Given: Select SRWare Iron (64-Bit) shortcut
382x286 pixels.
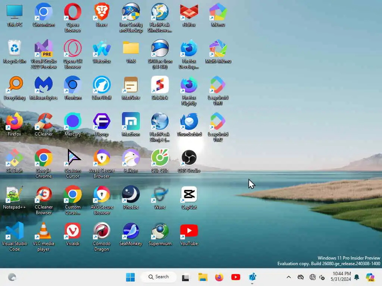Looking at the screenshot, I should tap(160, 54).
